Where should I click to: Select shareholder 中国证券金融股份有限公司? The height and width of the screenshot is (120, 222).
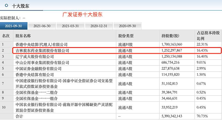tap(39, 69)
